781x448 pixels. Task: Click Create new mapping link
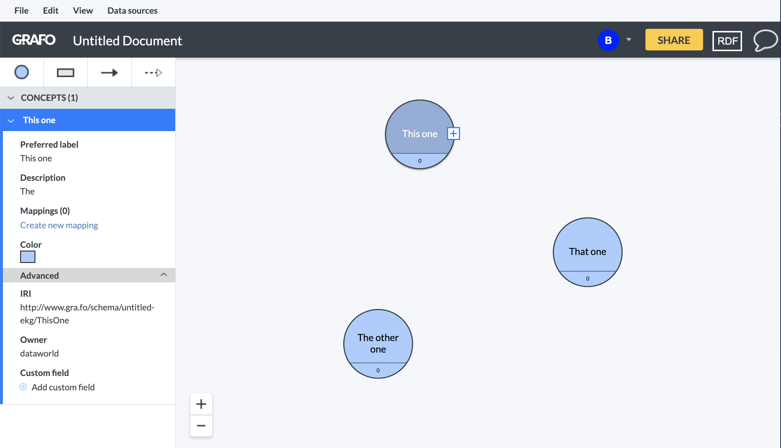[x=59, y=225]
